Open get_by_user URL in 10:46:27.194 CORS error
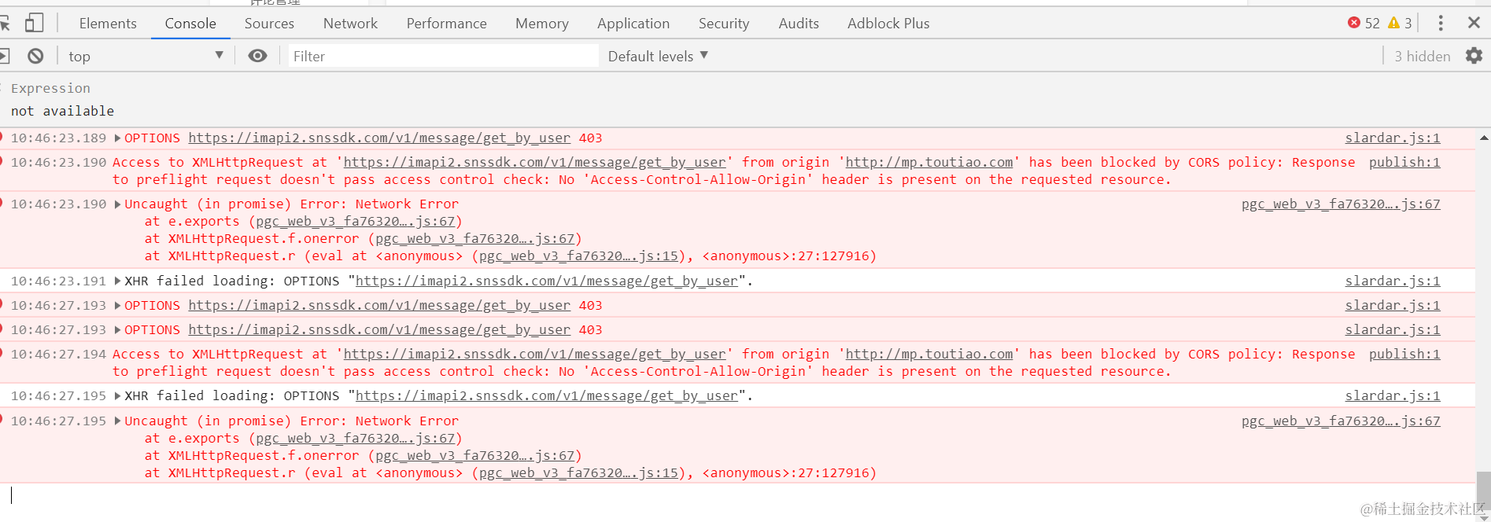The width and height of the screenshot is (1491, 522). [x=534, y=355]
